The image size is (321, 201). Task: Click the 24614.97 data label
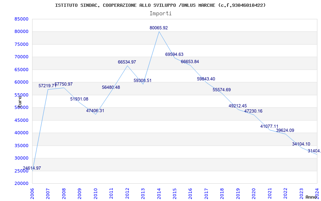pyautogui.click(x=32, y=168)
